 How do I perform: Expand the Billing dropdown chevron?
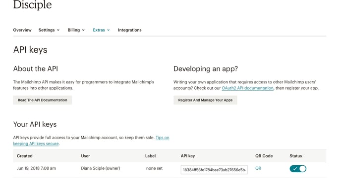tap(83, 30)
